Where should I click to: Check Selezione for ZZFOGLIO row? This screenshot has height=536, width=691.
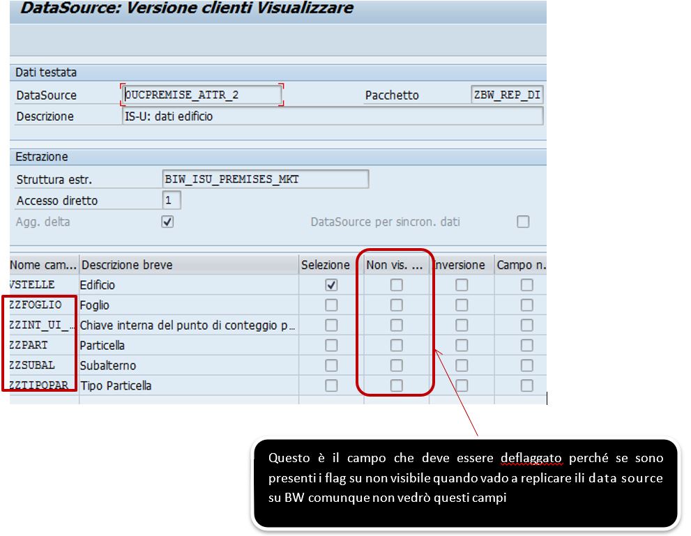tap(331, 305)
